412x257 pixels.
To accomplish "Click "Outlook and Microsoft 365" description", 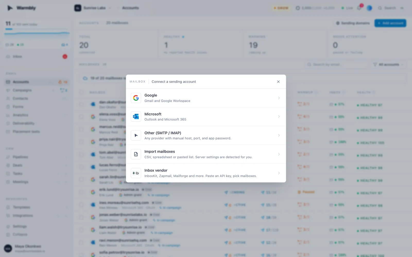I will [165, 120].
